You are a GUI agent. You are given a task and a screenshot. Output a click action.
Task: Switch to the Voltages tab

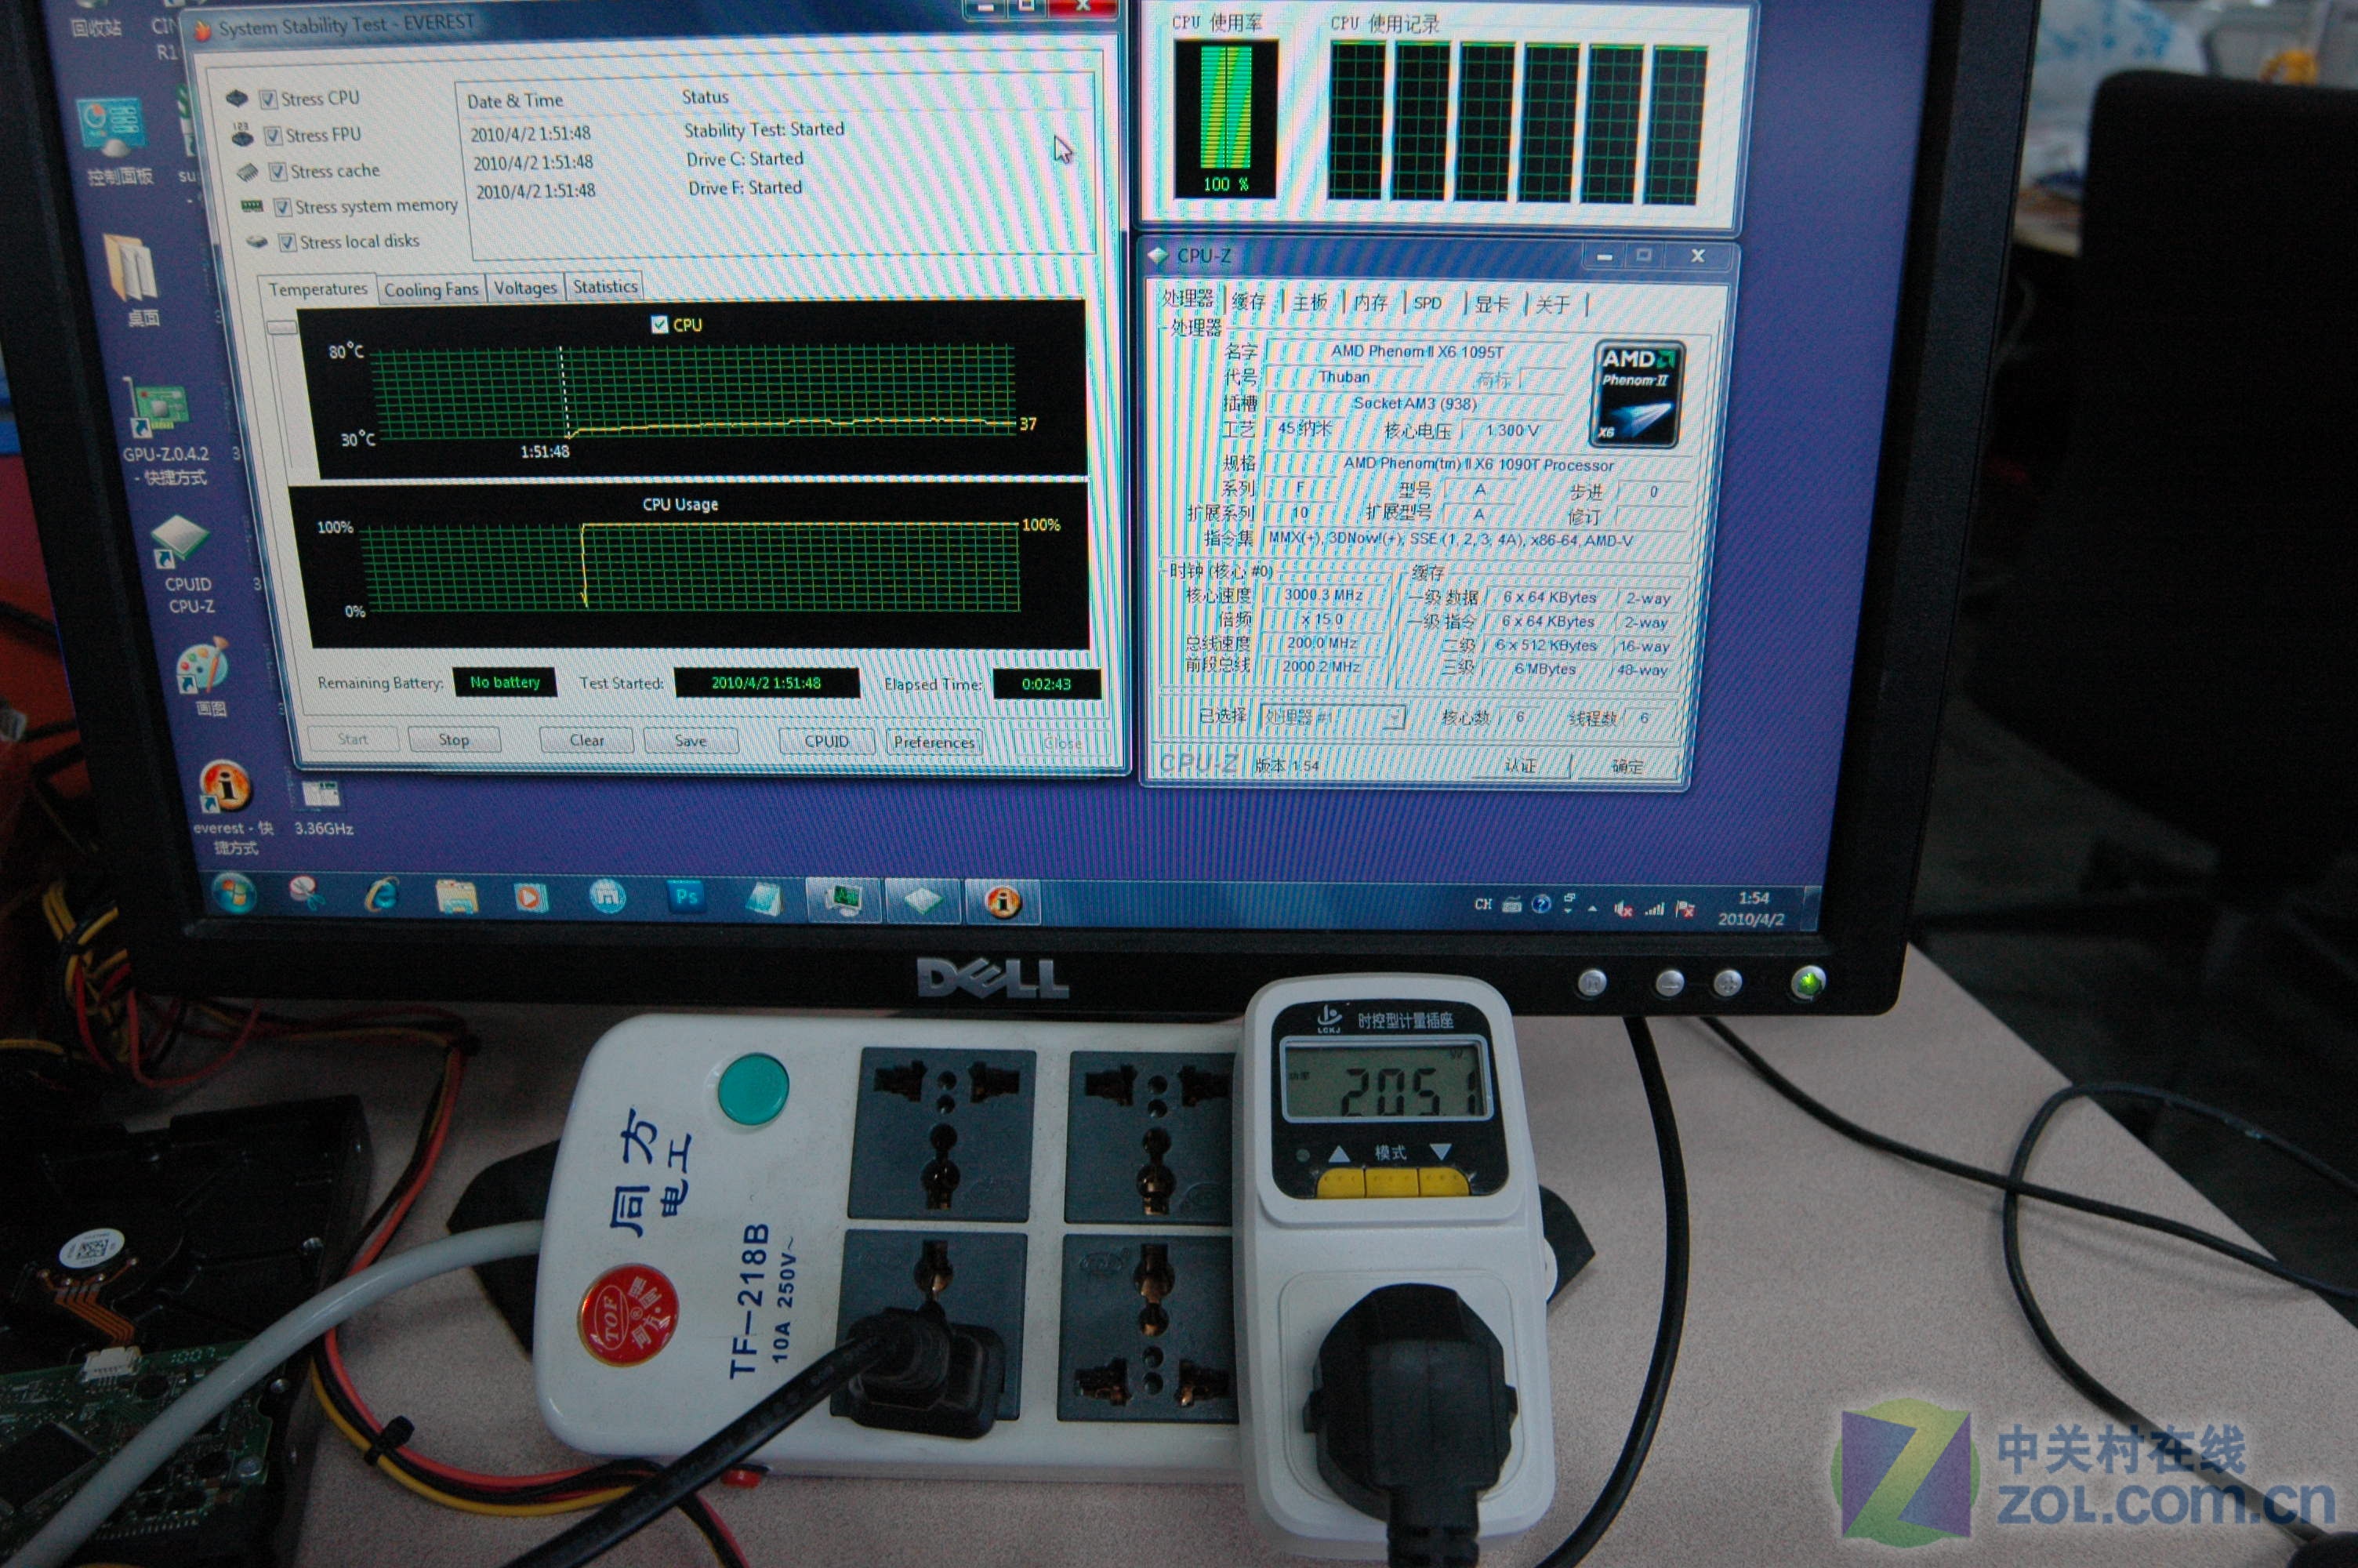point(524,288)
